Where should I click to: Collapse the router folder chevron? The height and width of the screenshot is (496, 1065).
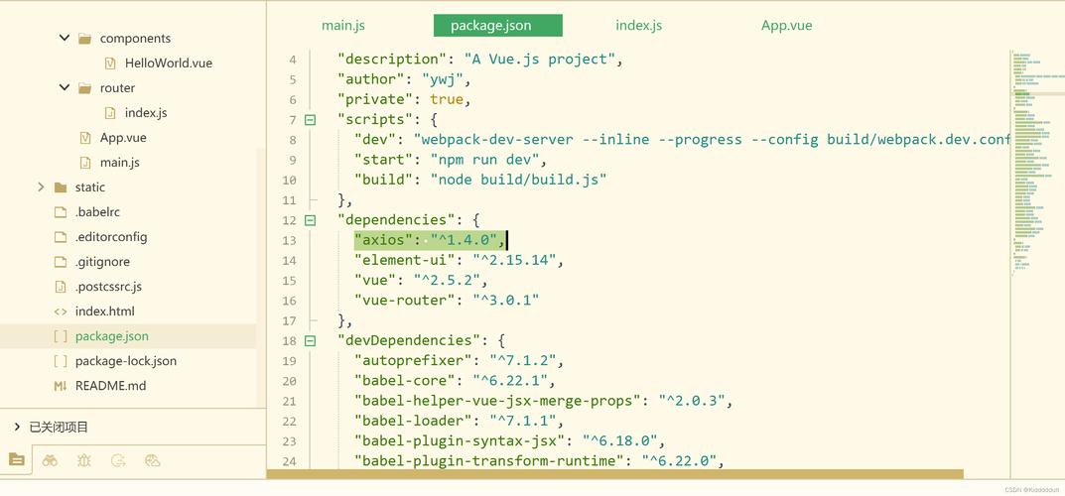click(64, 87)
